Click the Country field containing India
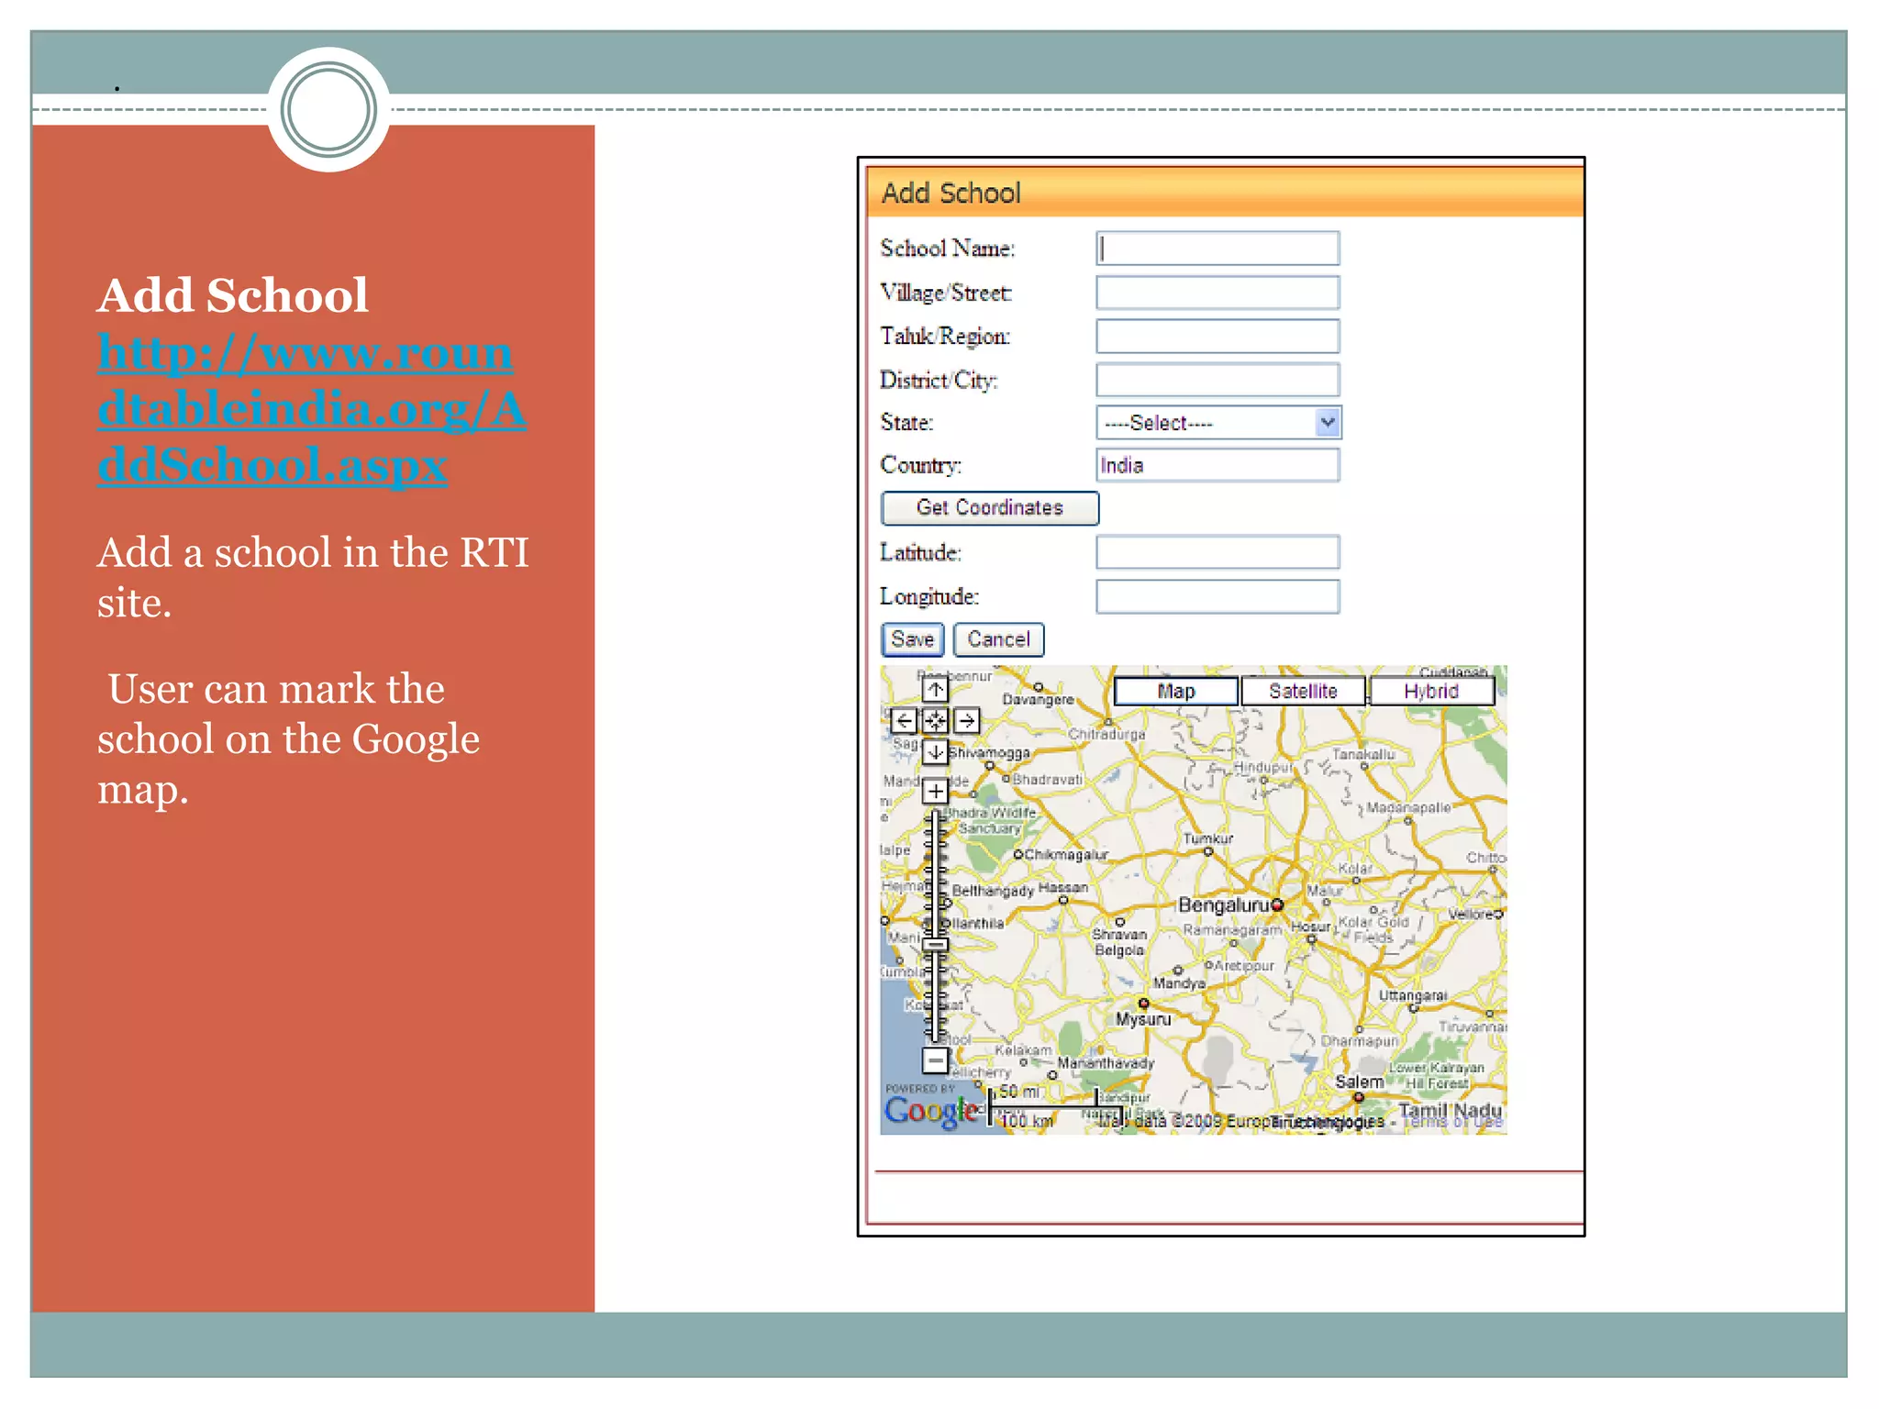Image resolution: width=1879 pixels, height=1409 pixels. [x=1217, y=465]
